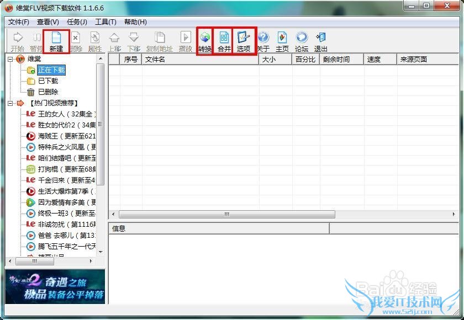Open 因为爱情有多美 video recommendation
This screenshot has height=320, width=464.
67,202
